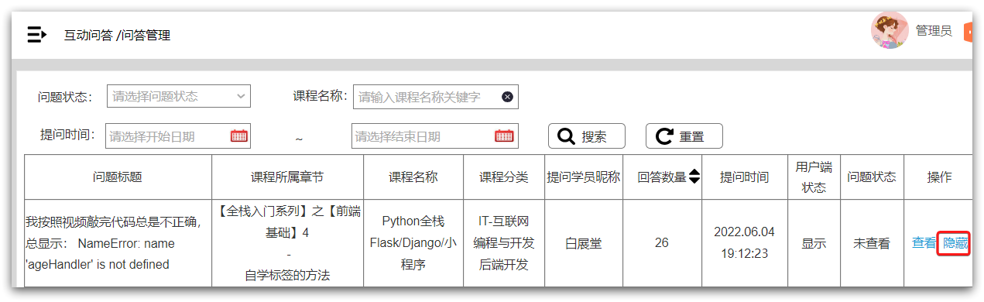This screenshot has width=984, height=302.
Task: Sort by 回答数量 column arrows
Action: click(x=694, y=177)
